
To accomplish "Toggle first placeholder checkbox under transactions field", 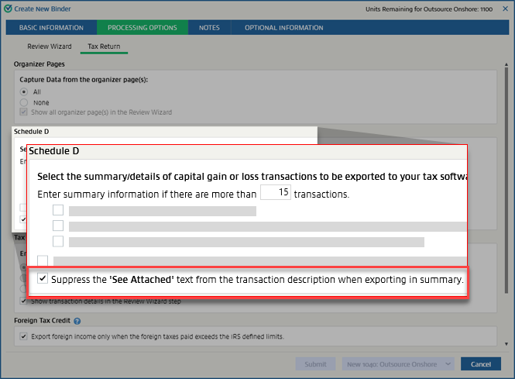I will pos(58,210).
